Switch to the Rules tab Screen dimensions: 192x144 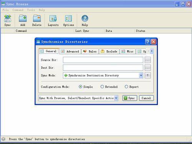point(90,51)
